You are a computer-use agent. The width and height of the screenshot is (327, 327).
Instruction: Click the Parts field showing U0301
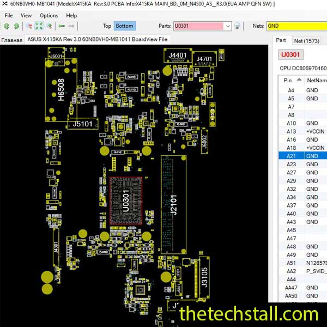pos(199,26)
